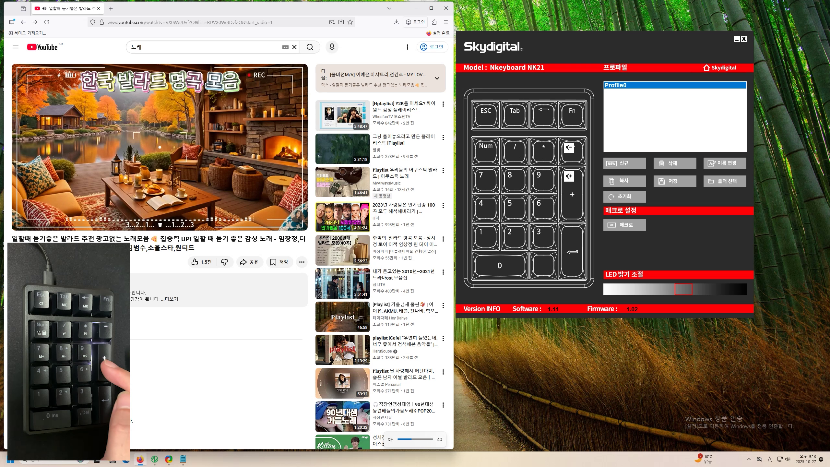Viewport: 830px width, 467px height.
Task: Click the 초기화 reset button
Action: (x=624, y=197)
